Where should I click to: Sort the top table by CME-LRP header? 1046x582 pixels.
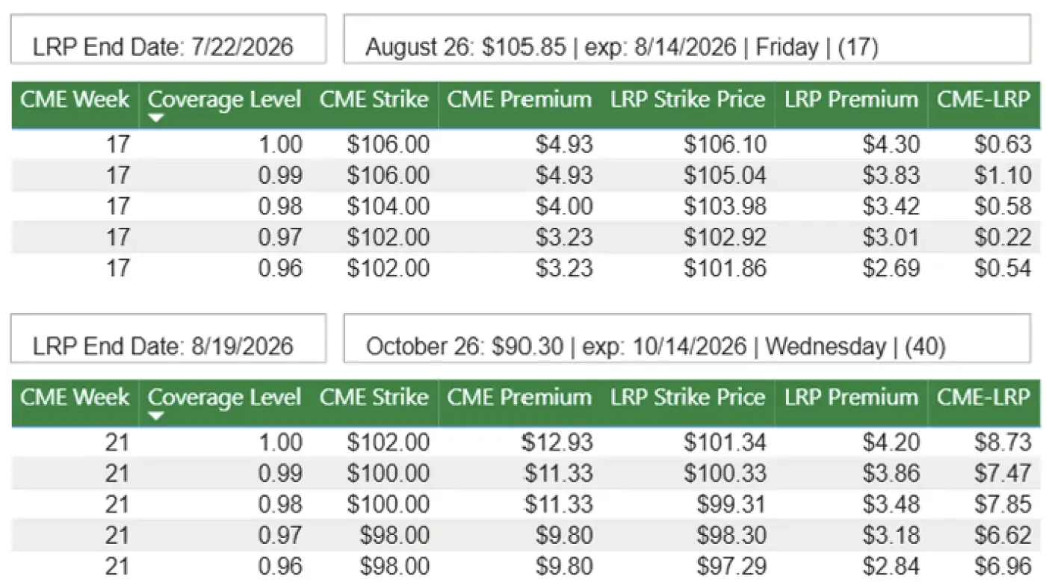pos(983,100)
